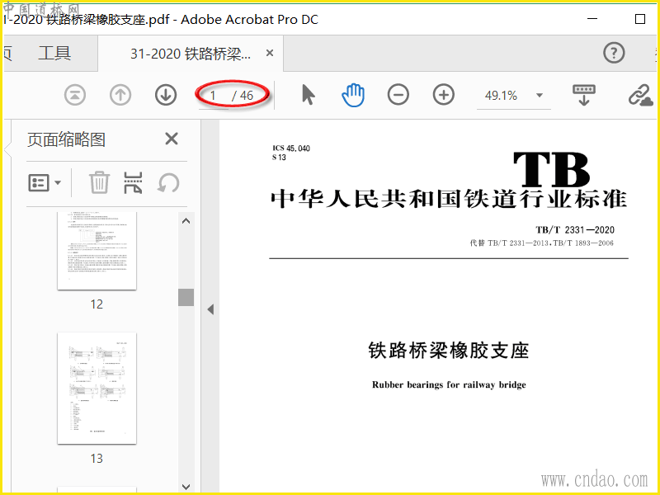Click 代替 TB/T 2331—2013 line
Viewport: 660px width, 495px height.
click(x=542, y=243)
